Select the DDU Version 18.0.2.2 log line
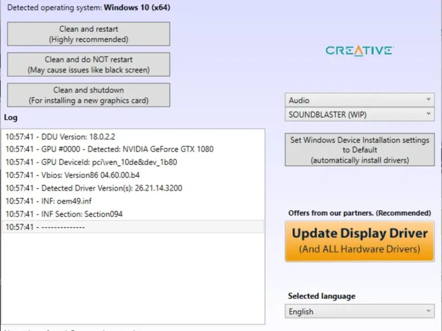 [x=133, y=137]
